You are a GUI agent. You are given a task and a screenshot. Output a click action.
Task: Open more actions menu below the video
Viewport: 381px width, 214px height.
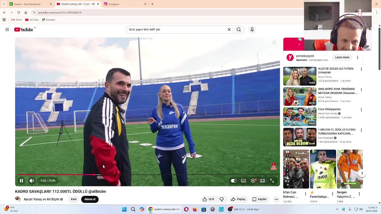276,199
